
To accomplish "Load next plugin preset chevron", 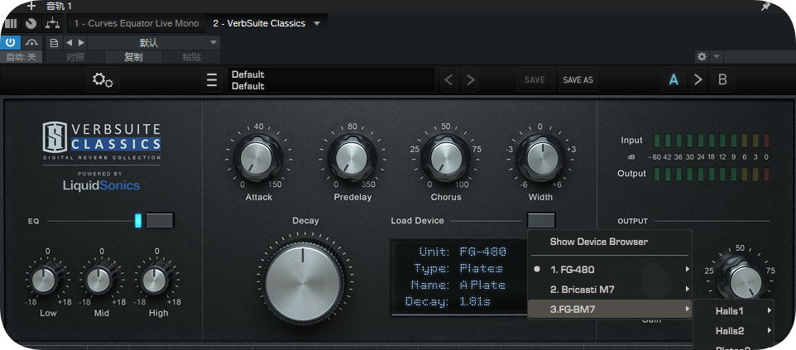I will (x=470, y=80).
